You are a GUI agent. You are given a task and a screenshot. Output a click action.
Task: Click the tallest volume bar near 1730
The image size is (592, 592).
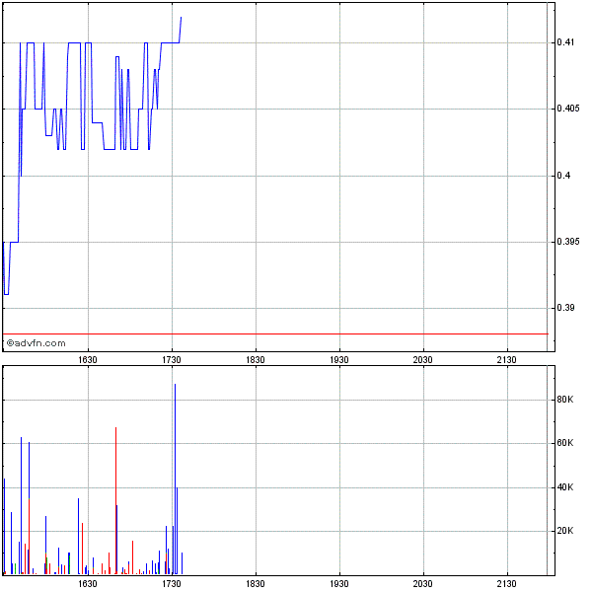175,474
